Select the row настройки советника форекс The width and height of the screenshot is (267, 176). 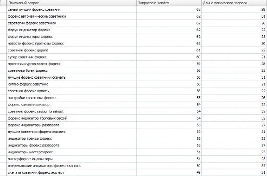[133, 98]
